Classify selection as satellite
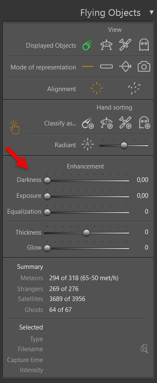This screenshot has width=157, height=383. click(125, 123)
